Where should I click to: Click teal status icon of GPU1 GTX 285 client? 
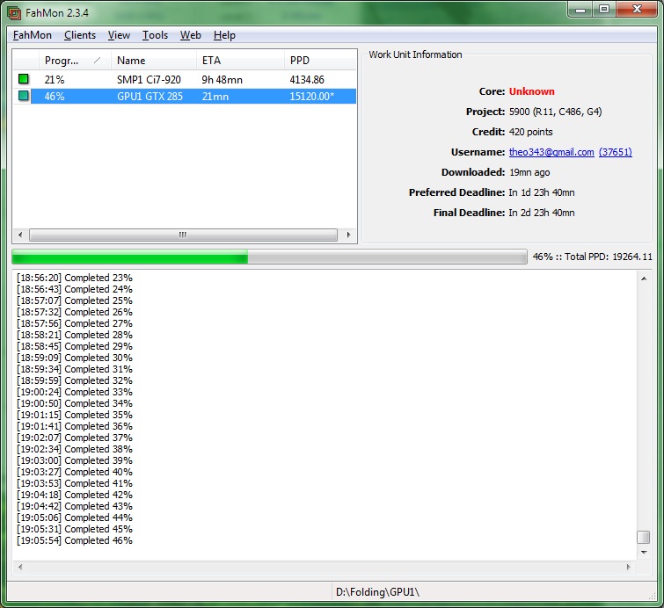(x=24, y=96)
